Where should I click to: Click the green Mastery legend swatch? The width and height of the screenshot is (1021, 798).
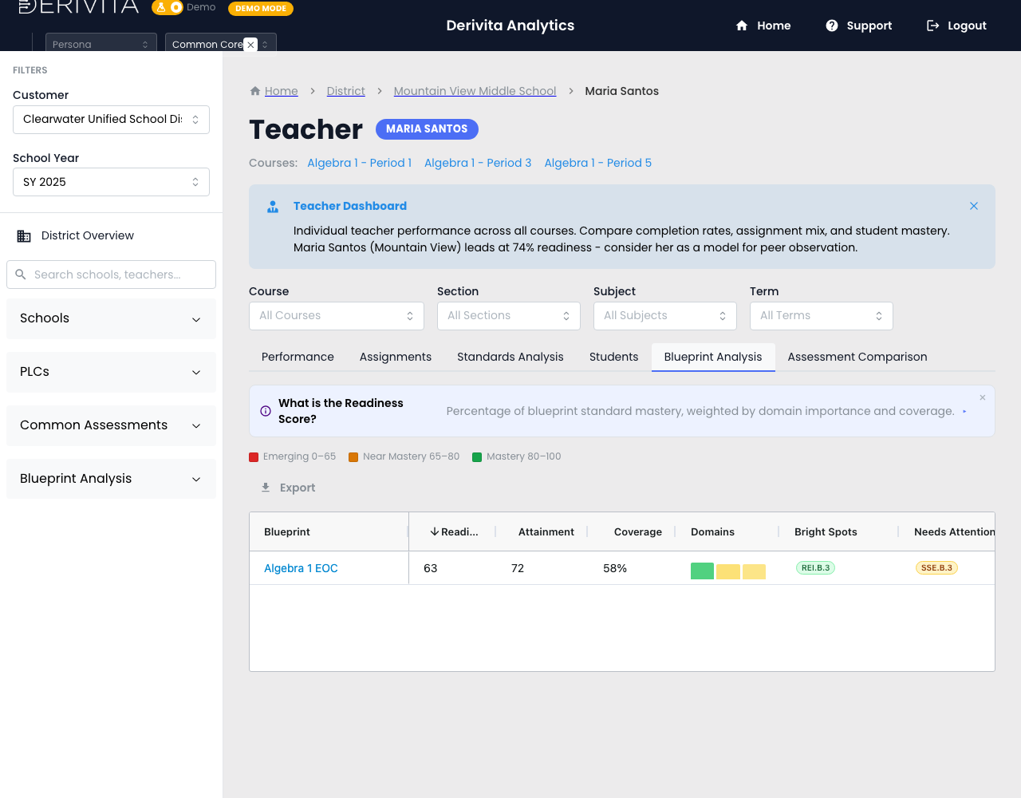[x=477, y=457]
